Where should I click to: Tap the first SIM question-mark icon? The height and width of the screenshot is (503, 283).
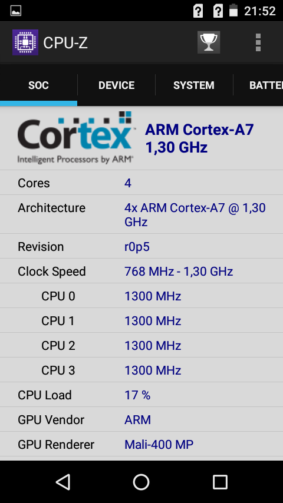[198, 12]
